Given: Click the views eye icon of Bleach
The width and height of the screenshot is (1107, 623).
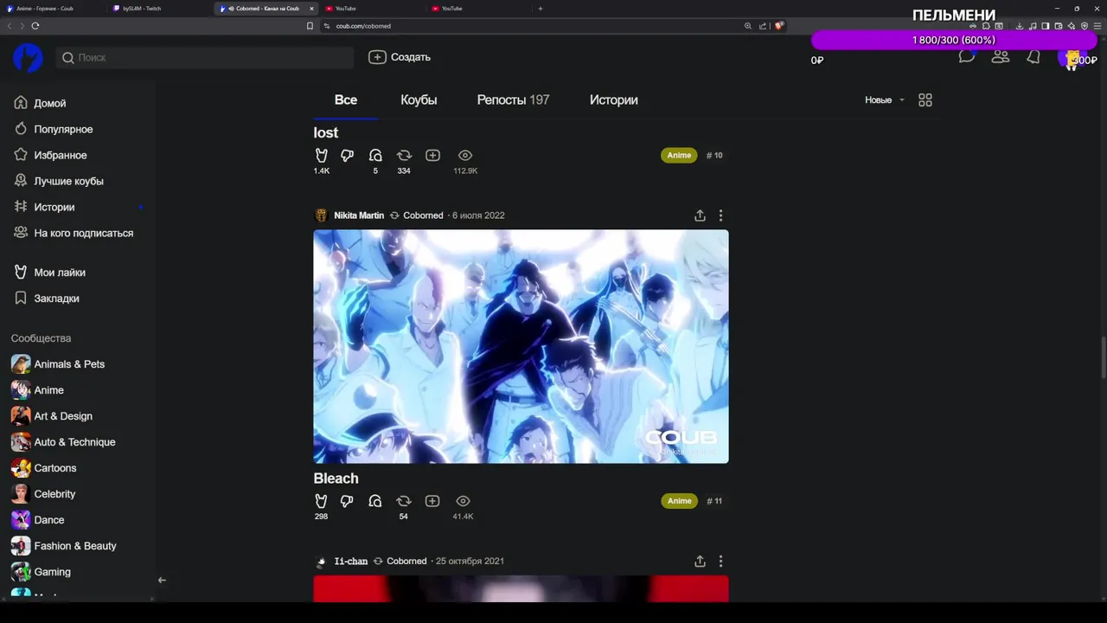Looking at the screenshot, I should [464, 501].
